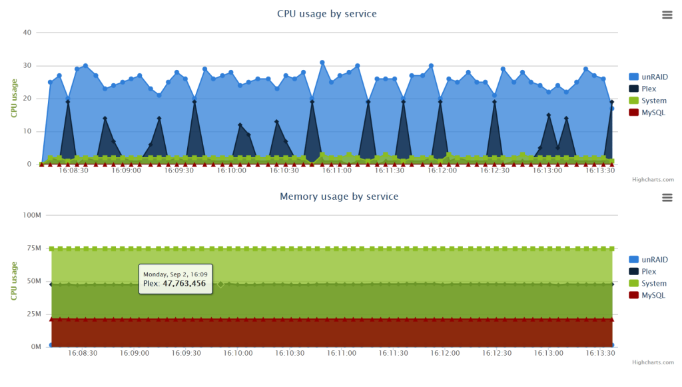
Task: Click the blue unRAID swatch in CPU legend
Action: pos(634,77)
